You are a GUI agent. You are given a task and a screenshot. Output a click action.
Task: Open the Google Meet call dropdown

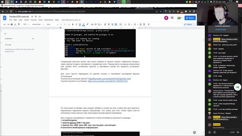pyautogui.click(x=180, y=18)
